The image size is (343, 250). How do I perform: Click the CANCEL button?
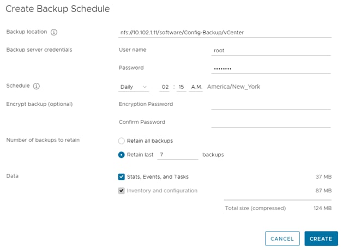pyautogui.click(x=282, y=239)
